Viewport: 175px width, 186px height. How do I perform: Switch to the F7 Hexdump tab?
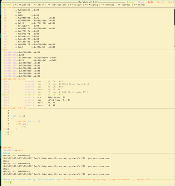coord(108,5)
